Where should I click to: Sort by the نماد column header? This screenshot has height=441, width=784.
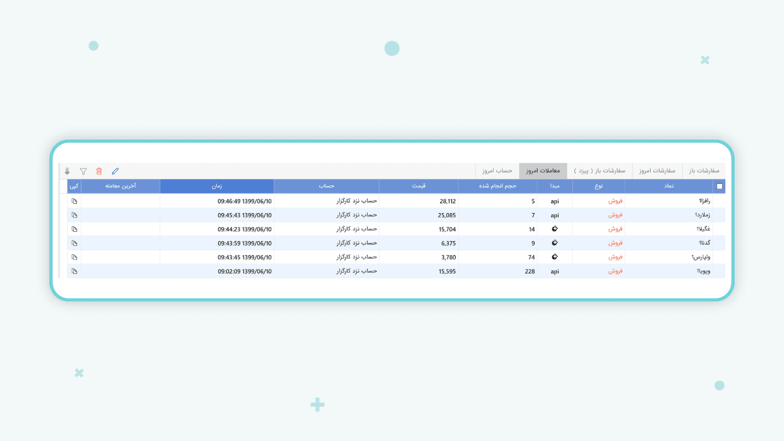coord(669,186)
